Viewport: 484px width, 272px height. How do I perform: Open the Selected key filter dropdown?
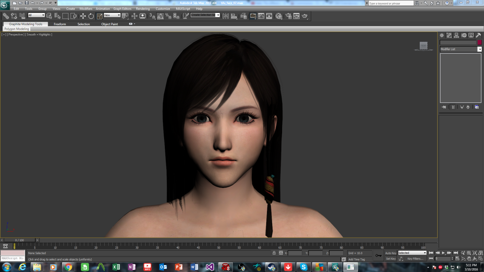[412, 253]
